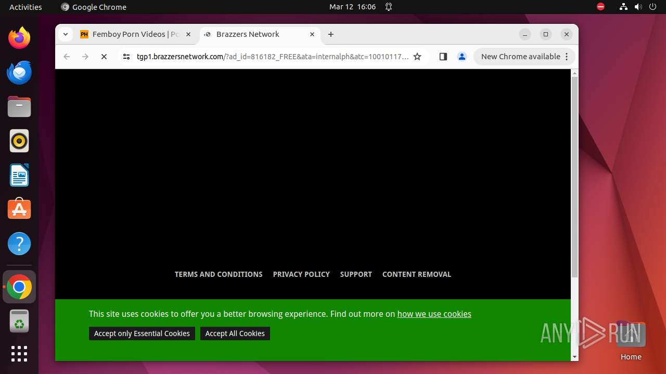Bookmark this page with the star

[x=417, y=57]
